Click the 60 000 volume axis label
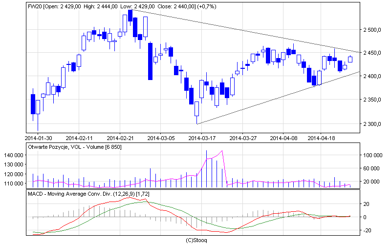 click(373, 168)
